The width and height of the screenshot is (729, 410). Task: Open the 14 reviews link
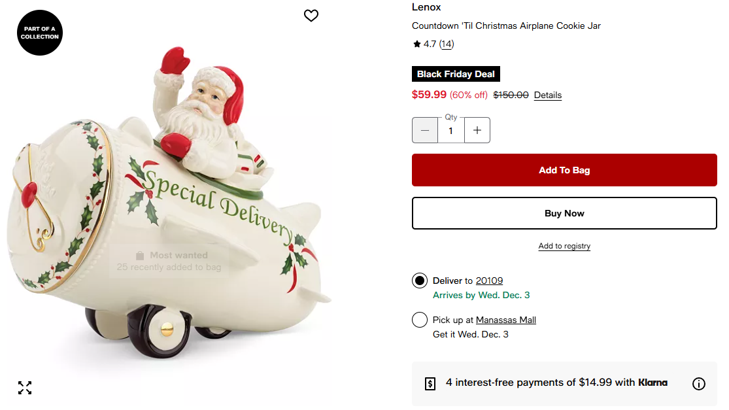447,44
